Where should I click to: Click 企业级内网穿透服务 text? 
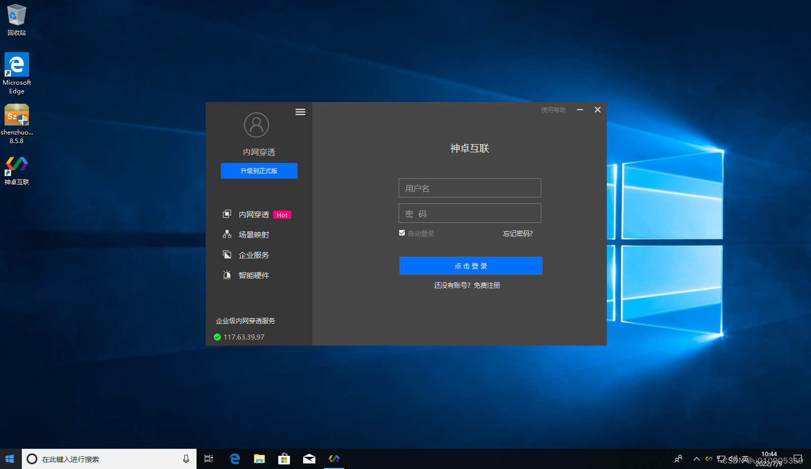pyautogui.click(x=245, y=321)
